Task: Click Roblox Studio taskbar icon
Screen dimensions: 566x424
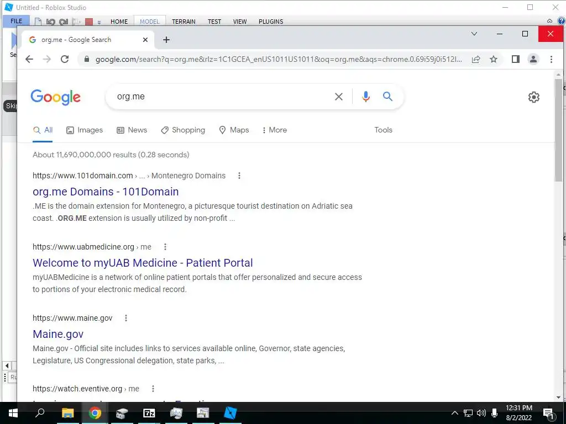Action: 230,413
